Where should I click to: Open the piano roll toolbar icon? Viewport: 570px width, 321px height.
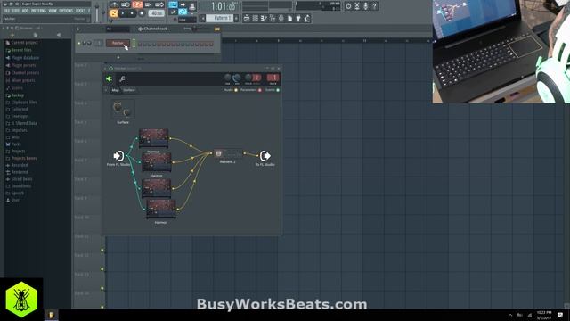pyautogui.click(x=264, y=18)
